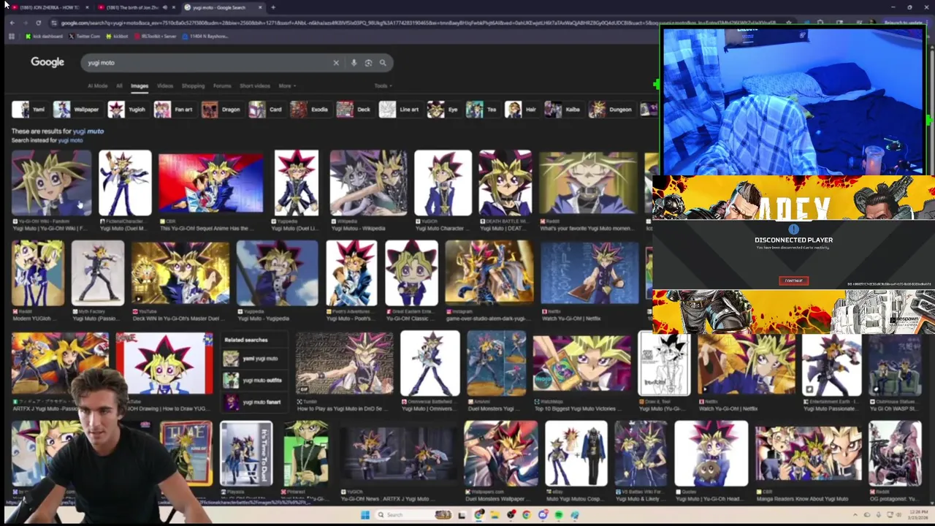Image resolution: width=935 pixels, height=526 pixels.
Task: Select 'yami yugi muto' related search
Action: point(253,359)
